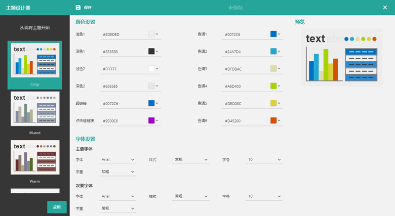Select the Muted theme thumbnail

(35, 108)
